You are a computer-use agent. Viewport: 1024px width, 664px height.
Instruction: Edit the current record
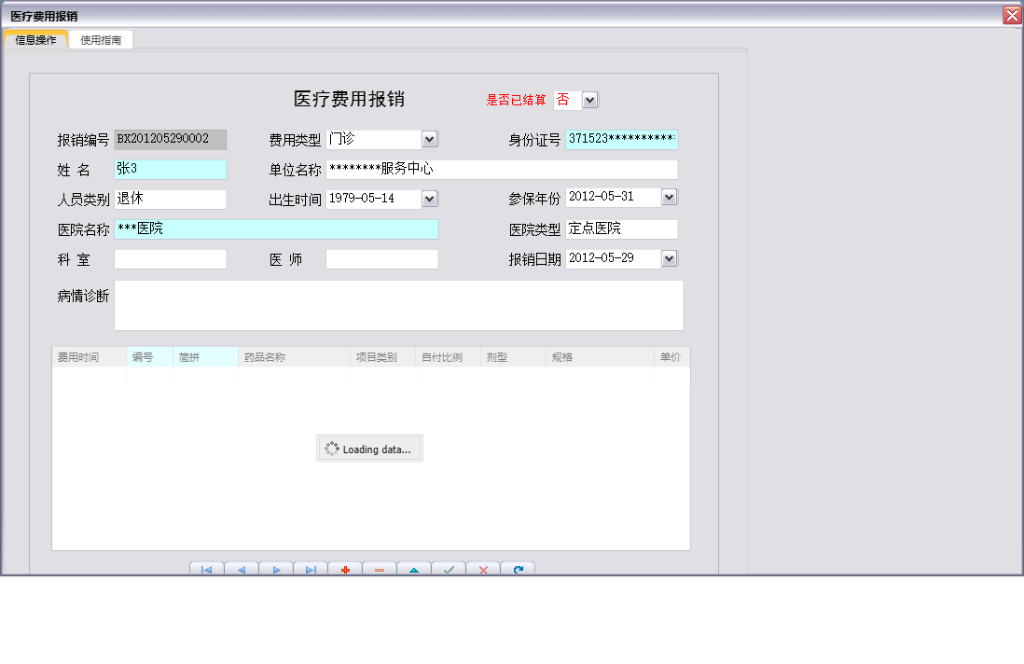tap(414, 568)
